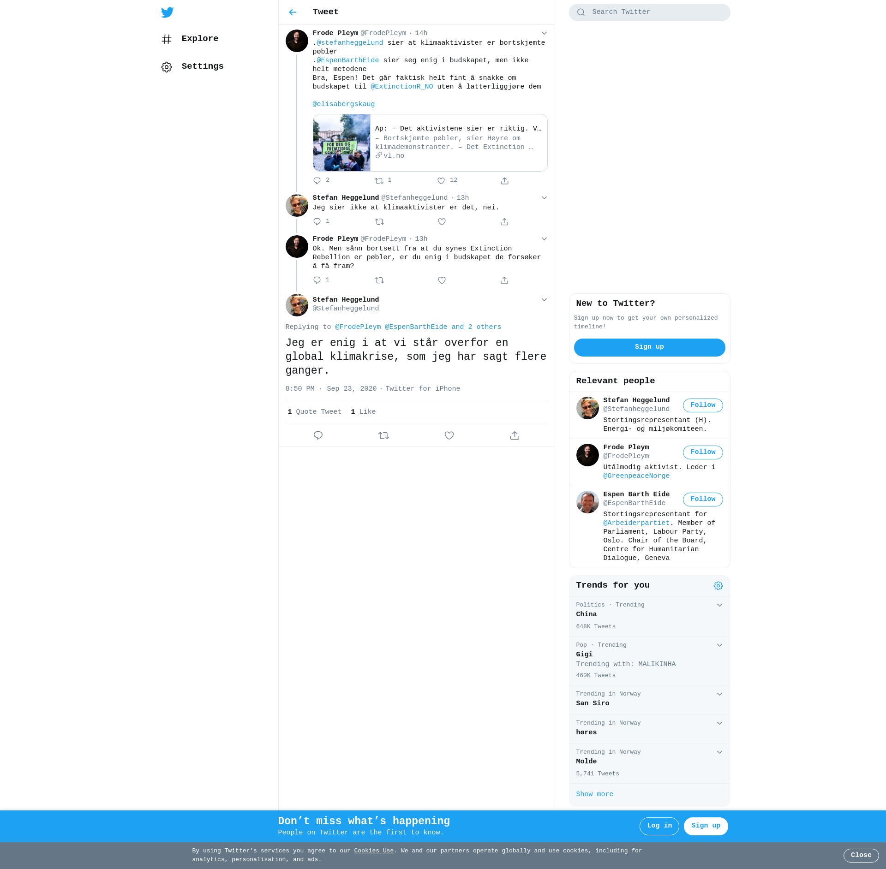
Task: Like Stefan Heggelund's 13h tweet
Action: [x=442, y=222]
